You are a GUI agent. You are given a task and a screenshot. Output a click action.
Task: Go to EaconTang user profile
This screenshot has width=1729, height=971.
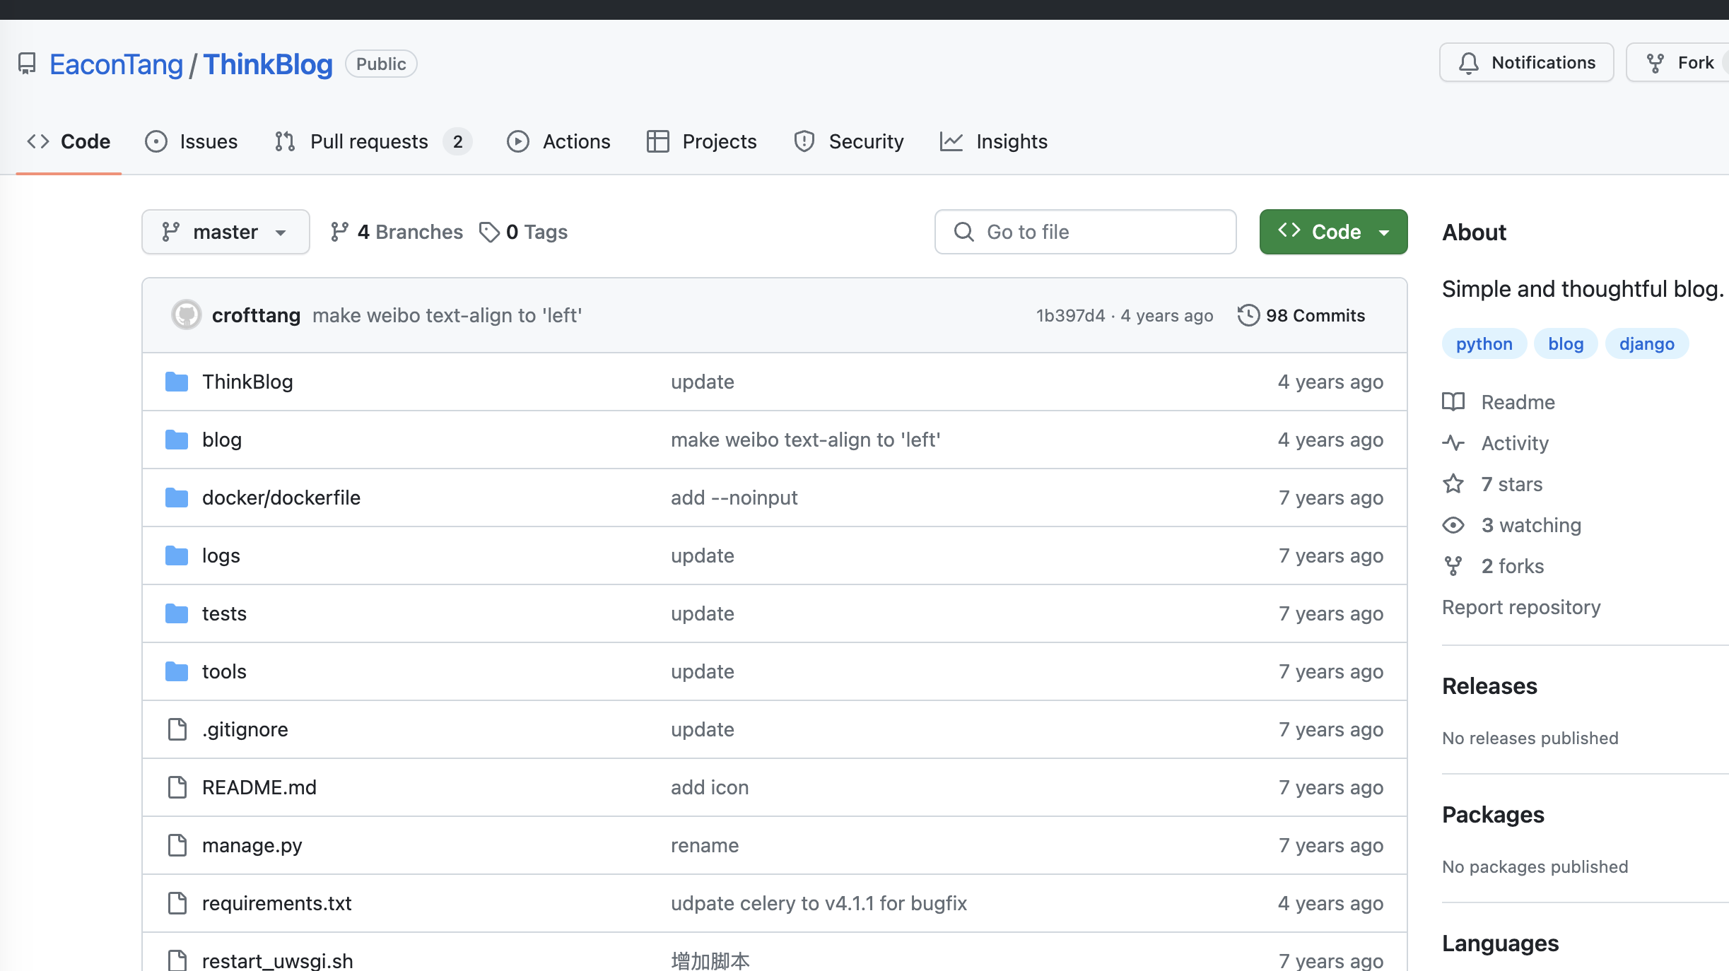116,64
